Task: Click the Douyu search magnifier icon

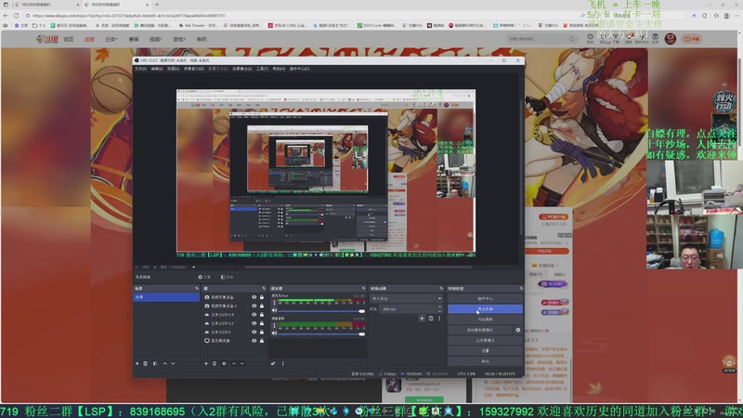Action: (572, 39)
